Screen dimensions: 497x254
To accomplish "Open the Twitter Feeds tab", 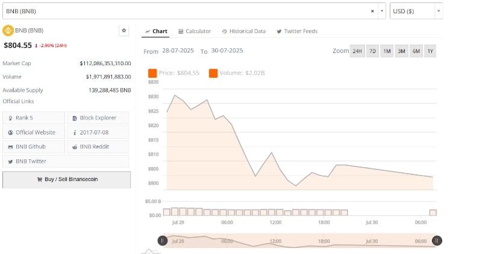I will tap(297, 31).
